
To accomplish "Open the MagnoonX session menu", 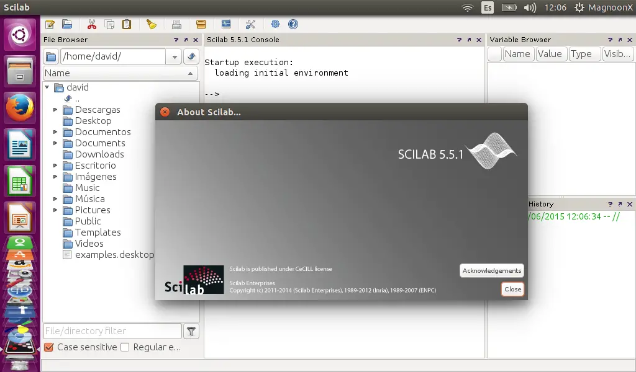I will click(604, 7).
